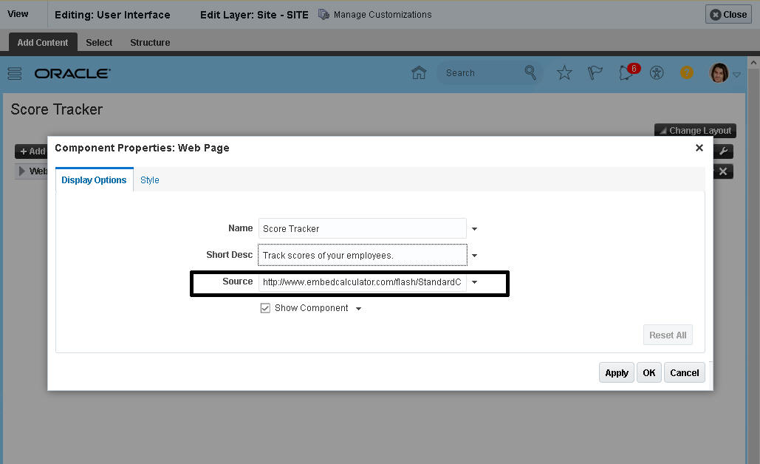The width and height of the screenshot is (760, 464).
Task: Open the home page icon
Action: point(418,72)
